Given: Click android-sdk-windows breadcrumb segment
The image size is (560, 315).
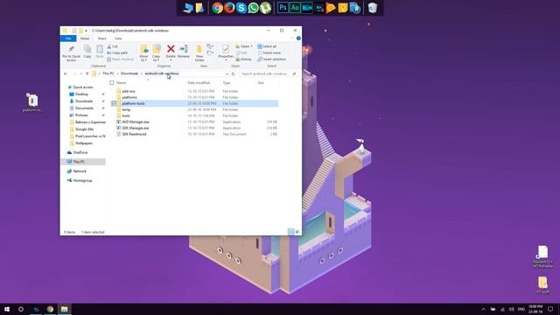Looking at the screenshot, I should pyautogui.click(x=162, y=73).
